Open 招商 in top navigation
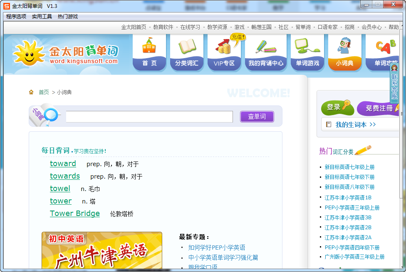 click(349, 27)
